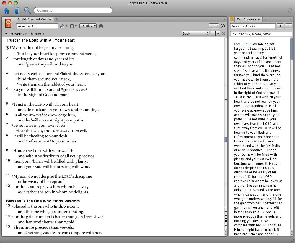Click the parallel resources icon
This screenshot has height=243, width=295.
click(72, 26)
